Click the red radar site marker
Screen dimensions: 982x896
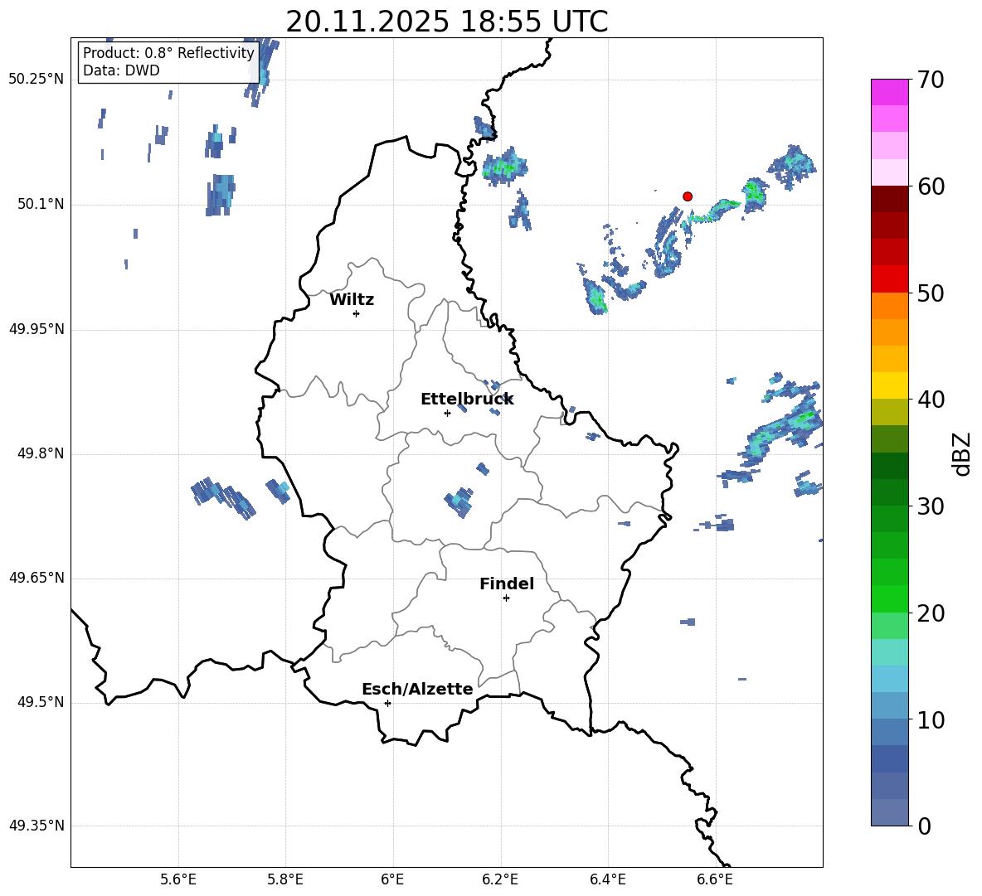688,196
